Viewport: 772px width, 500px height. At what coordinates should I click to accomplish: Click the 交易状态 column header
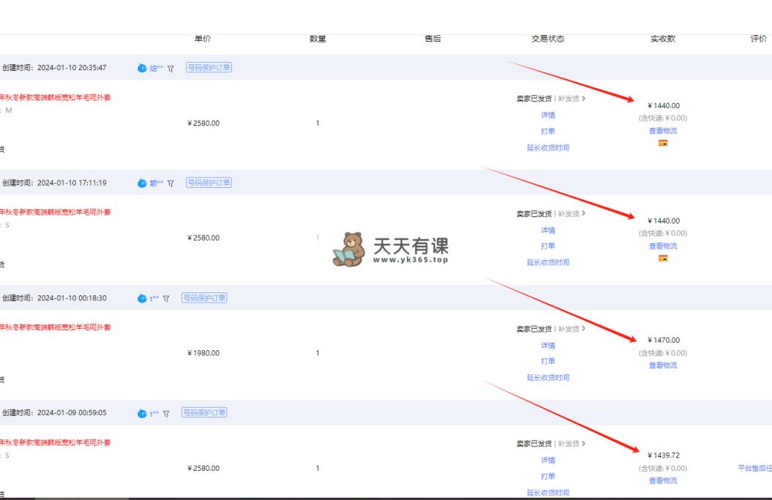[x=547, y=38]
